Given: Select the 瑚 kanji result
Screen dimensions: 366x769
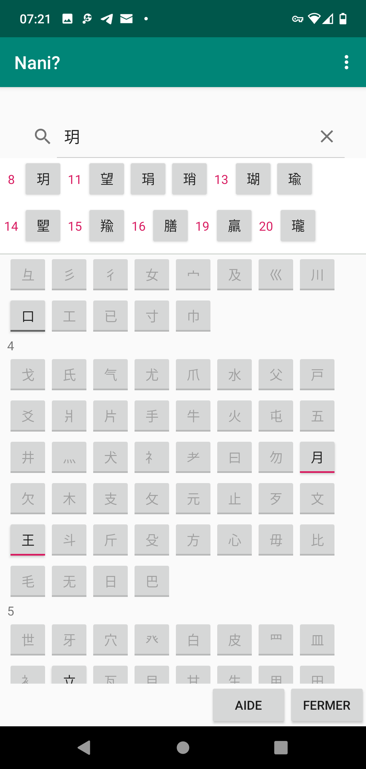Looking at the screenshot, I should 253,179.
